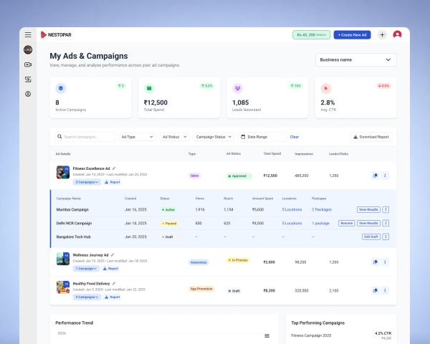The width and height of the screenshot is (430, 344).
Task: Open Delhi NCR Campaign 5 Locations link
Action: pyautogui.click(x=292, y=224)
